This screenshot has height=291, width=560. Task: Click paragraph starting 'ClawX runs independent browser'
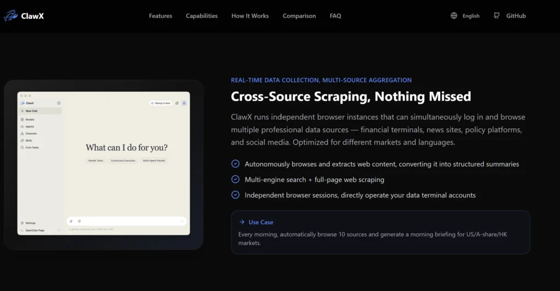(378, 129)
